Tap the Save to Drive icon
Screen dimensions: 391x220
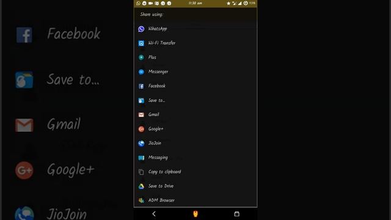141,186
